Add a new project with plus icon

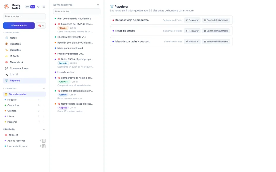pos(44,130)
